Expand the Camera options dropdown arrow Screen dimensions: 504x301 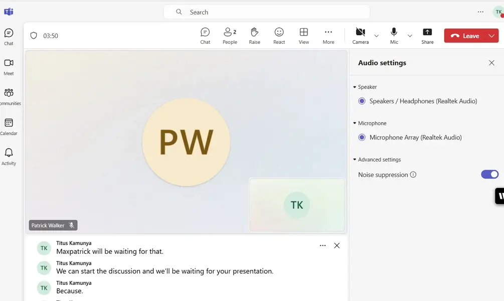tap(377, 36)
